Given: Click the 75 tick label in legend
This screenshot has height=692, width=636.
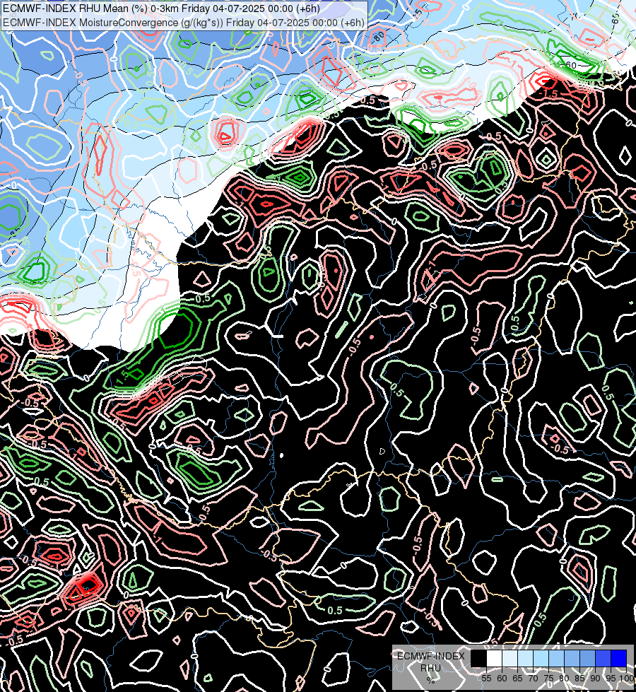Looking at the screenshot, I should [x=548, y=679].
